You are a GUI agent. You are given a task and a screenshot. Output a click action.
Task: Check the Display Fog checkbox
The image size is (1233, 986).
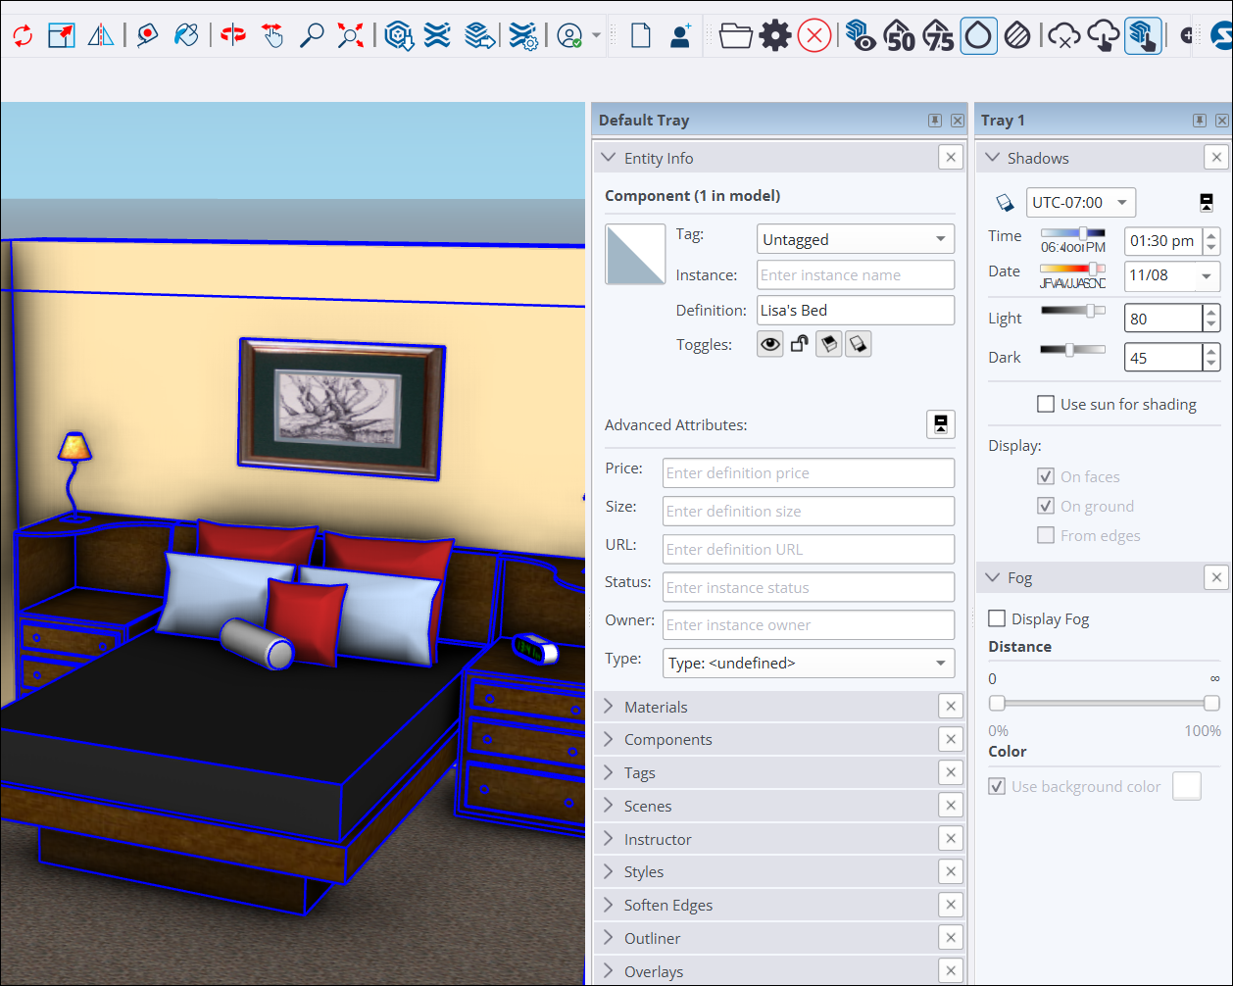[x=997, y=619]
